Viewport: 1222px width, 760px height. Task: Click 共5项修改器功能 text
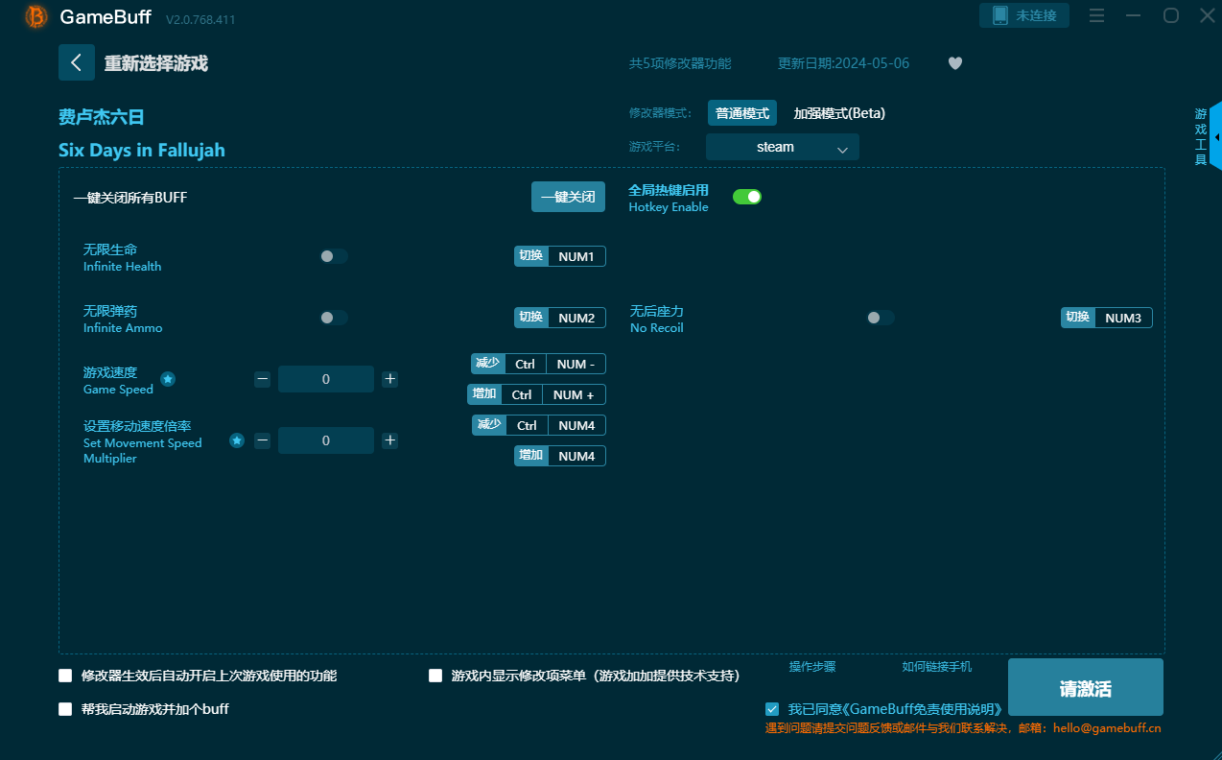(680, 63)
